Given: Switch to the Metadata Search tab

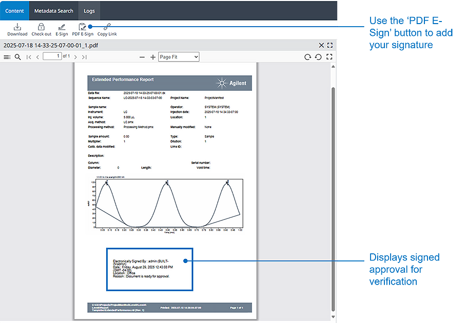Looking at the screenshot, I should 54,11.
